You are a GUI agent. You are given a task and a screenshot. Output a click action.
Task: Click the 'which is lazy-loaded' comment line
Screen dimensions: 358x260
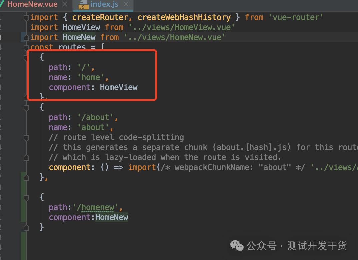coord(165,157)
